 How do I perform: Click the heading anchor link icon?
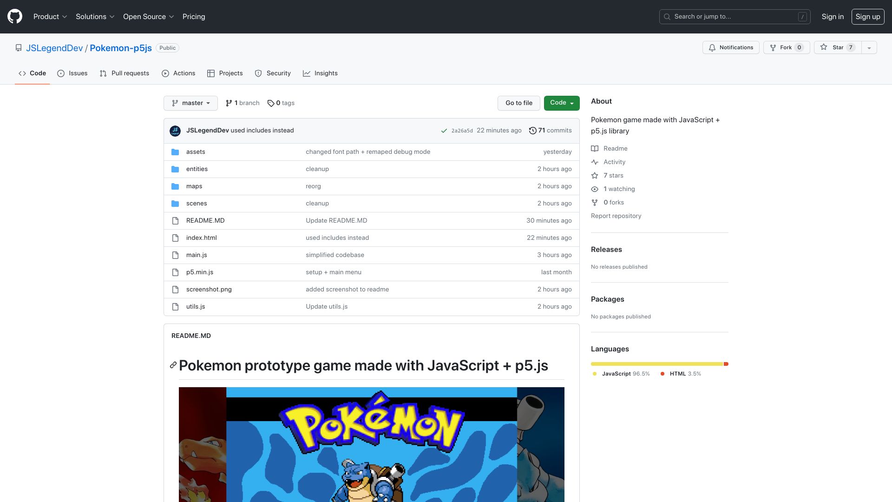pyautogui.click(x=173, y=365)
